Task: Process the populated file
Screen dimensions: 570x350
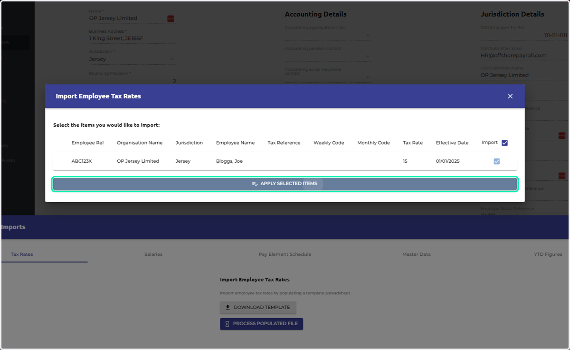Action: click(x=261, y=324)
